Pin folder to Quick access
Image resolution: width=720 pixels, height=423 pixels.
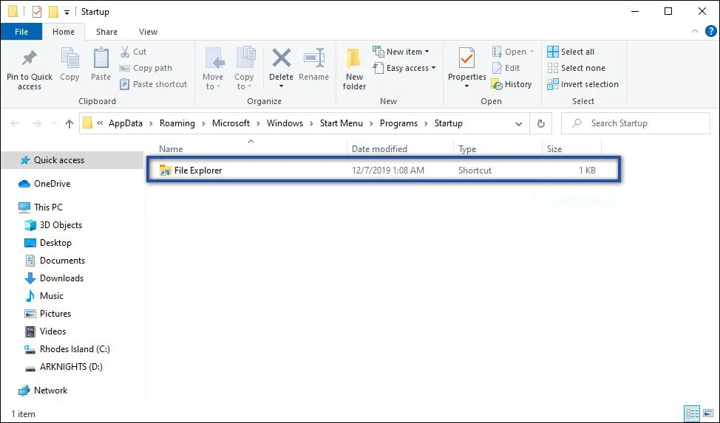point(30,69)
